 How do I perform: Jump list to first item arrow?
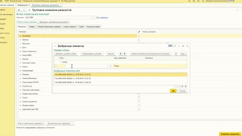click(x=176, y=87)
